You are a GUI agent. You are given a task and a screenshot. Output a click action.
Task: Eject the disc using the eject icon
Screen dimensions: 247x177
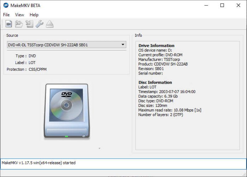point(50,24)
